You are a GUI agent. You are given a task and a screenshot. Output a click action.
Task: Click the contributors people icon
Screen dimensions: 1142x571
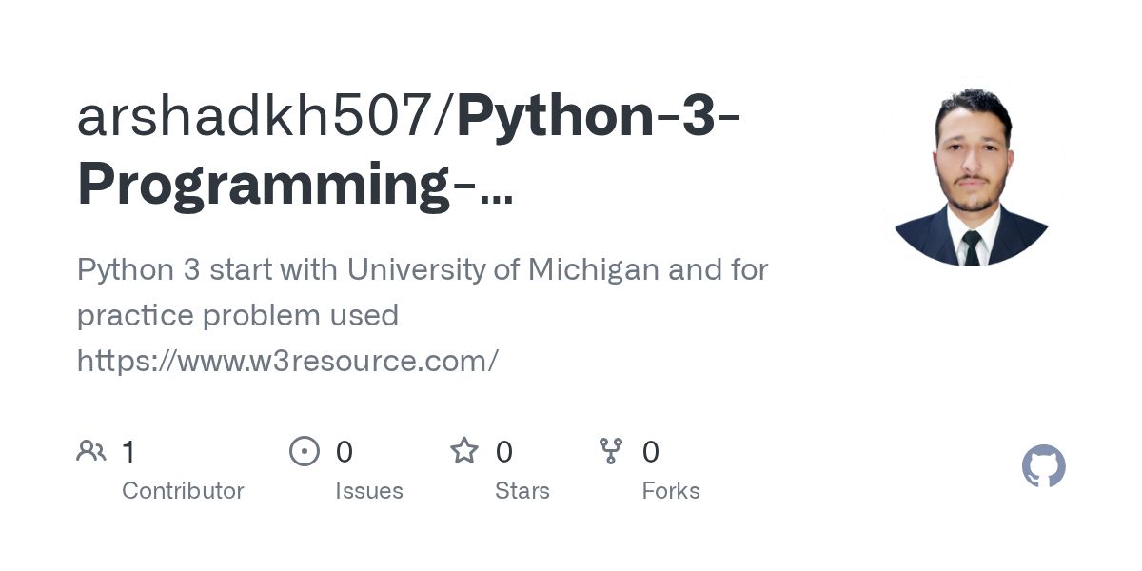[x=91, y=451]
